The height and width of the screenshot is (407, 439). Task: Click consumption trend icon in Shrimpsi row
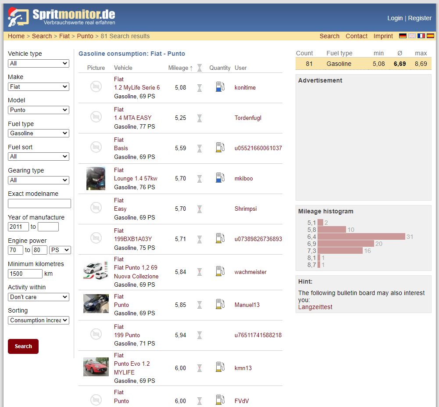[200, 209]
